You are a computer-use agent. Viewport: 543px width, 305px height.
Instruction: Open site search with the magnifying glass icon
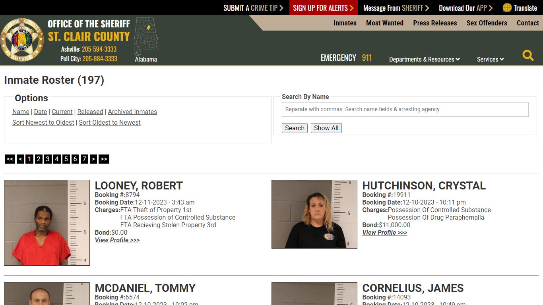(x=528, y=56)
